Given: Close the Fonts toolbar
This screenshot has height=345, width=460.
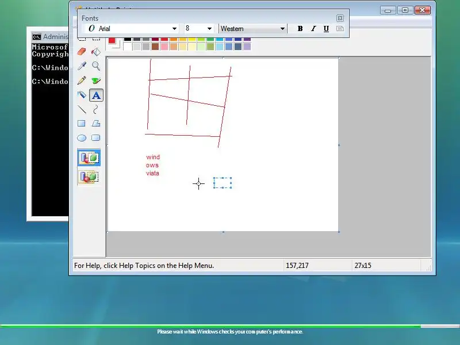Looking at the screenshot, I should pyautogui.click(x=340, y=18).
